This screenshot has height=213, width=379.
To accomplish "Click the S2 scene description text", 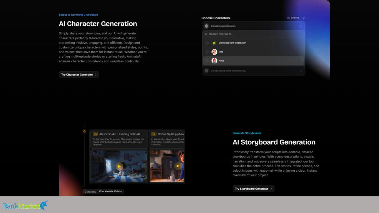I will [168, 142].
